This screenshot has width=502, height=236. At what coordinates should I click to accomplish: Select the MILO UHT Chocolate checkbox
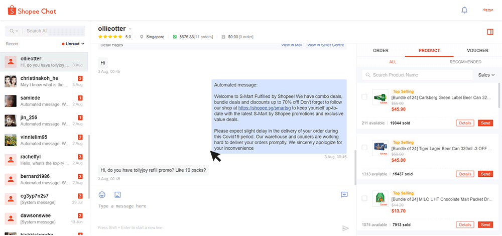(364, 198)
